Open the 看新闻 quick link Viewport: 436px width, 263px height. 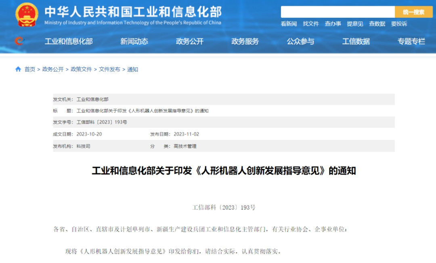[289, 24]
